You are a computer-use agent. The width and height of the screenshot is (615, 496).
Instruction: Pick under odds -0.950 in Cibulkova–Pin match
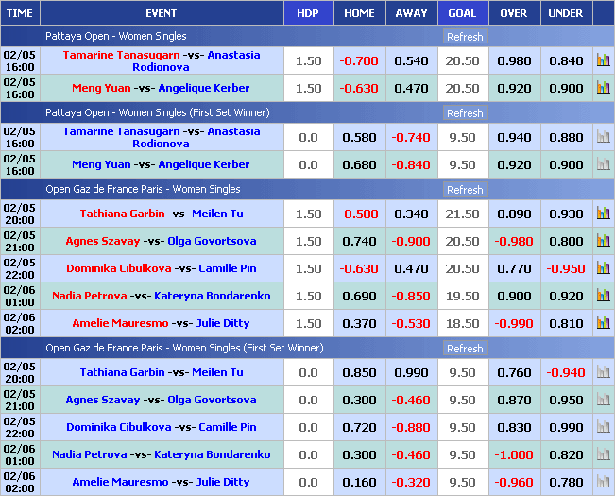click(566, 268)
